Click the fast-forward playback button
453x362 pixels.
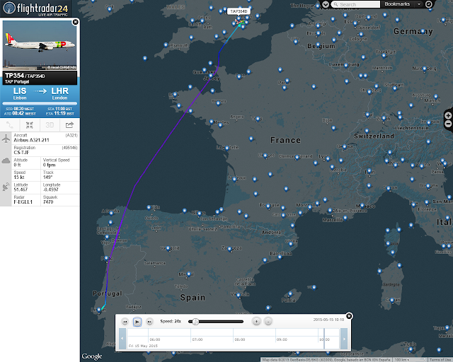(x=149, y=322)
